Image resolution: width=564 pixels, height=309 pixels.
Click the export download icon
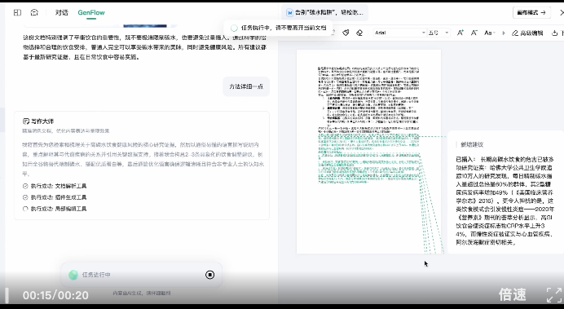pos(554,33)
